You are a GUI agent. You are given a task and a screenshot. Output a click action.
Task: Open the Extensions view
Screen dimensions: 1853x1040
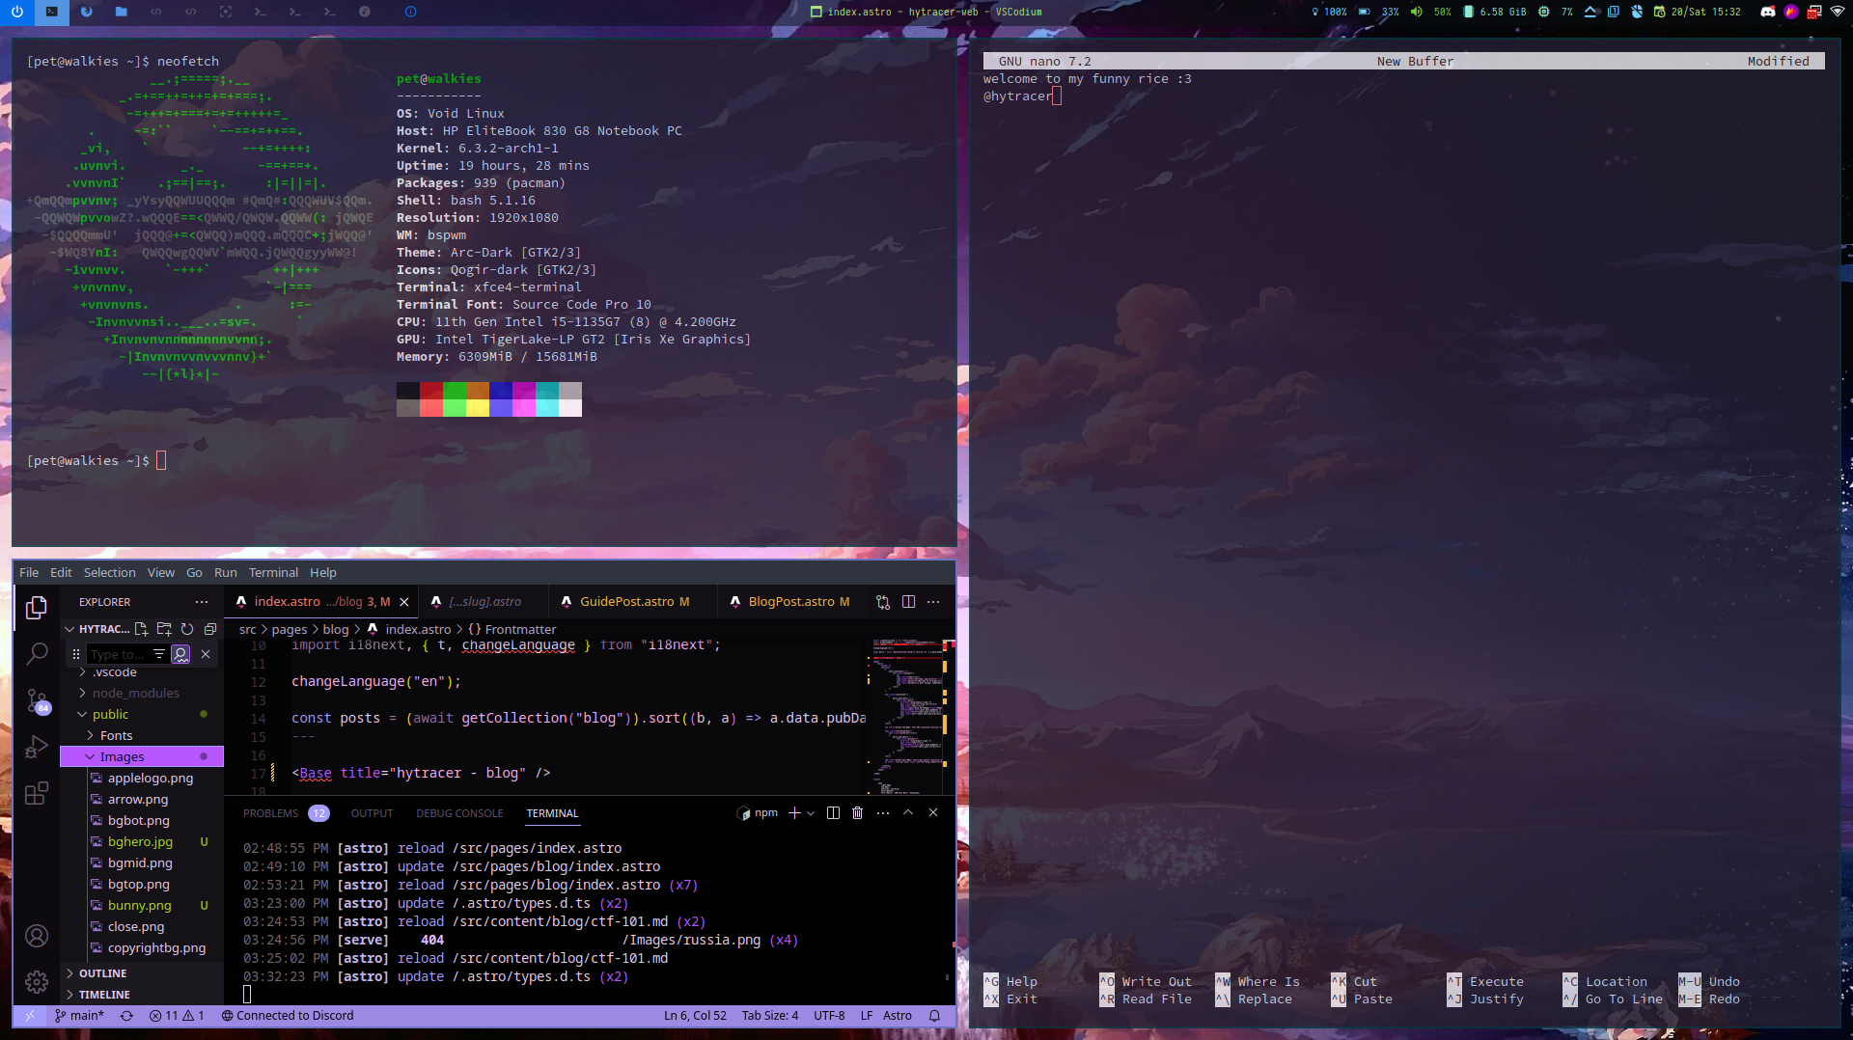tap(37, 794)
